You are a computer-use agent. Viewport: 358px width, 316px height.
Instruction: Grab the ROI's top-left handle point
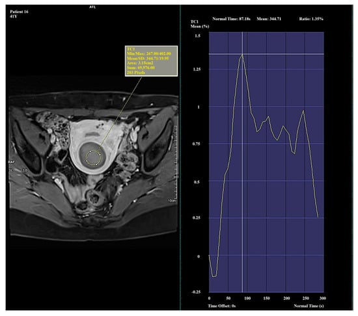point(90,151)
